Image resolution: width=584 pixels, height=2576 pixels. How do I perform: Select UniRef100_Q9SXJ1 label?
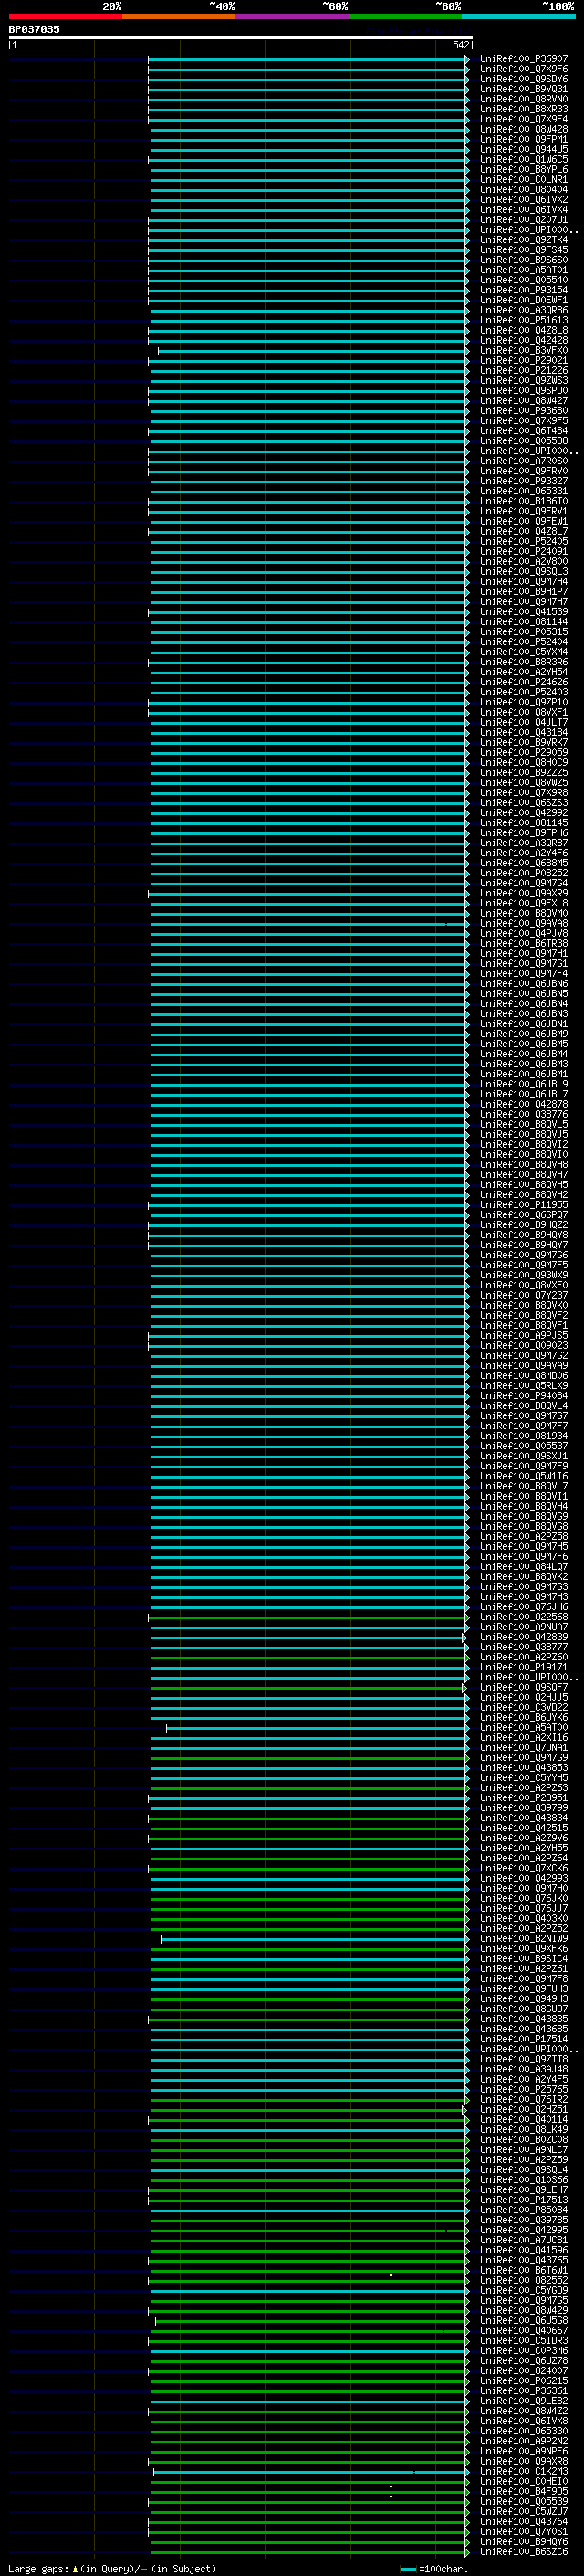[x=523, y=1455]
